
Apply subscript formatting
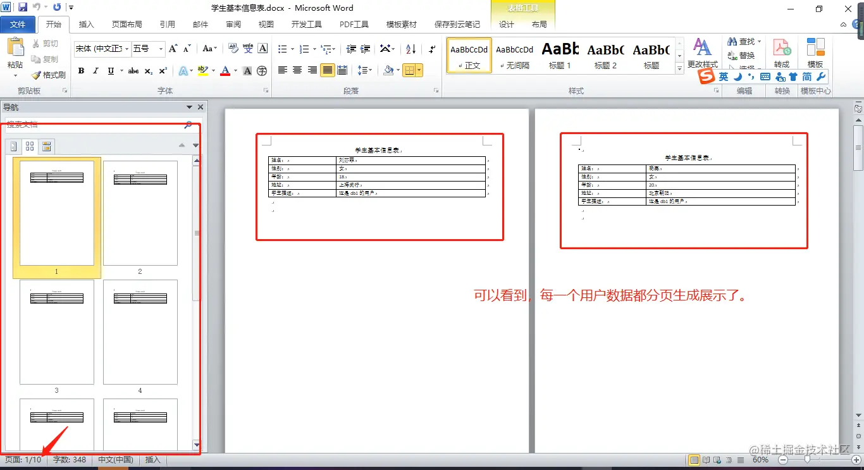(148, 71)
